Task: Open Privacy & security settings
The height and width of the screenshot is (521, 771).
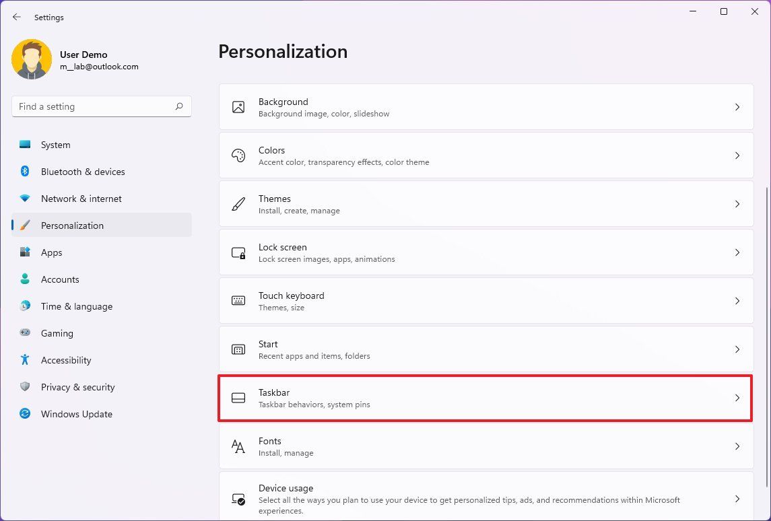Action: point(77,387)
